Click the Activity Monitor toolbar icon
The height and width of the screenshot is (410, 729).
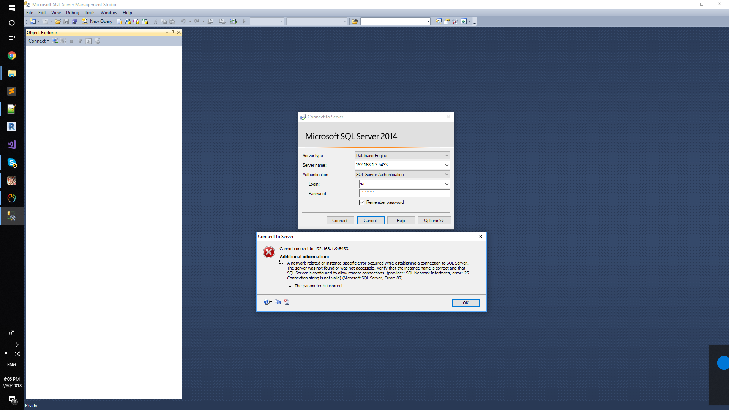(234, 21)
